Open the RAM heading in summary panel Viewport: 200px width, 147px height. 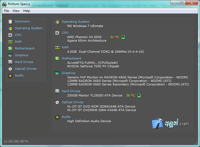[65, 47]
